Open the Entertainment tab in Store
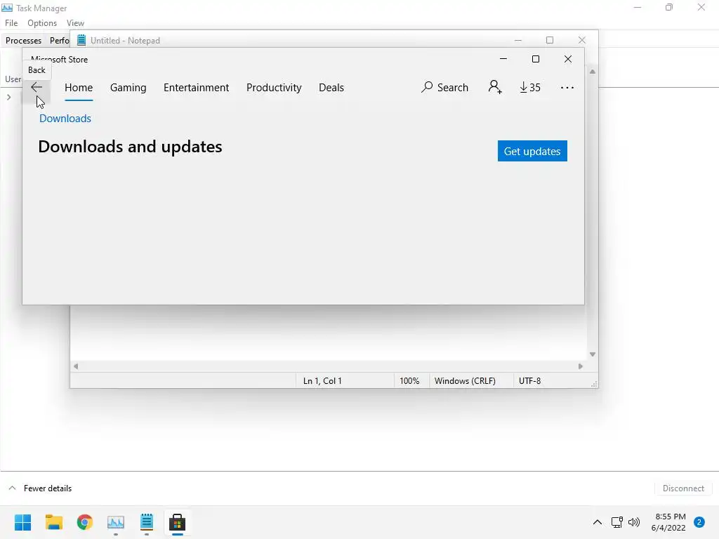 pyautogui.click(x=197, y=88)
